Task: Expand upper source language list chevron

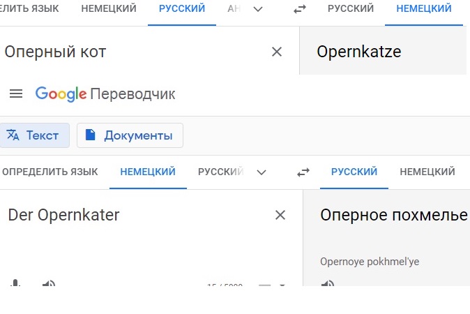Action: click(258, 9)
